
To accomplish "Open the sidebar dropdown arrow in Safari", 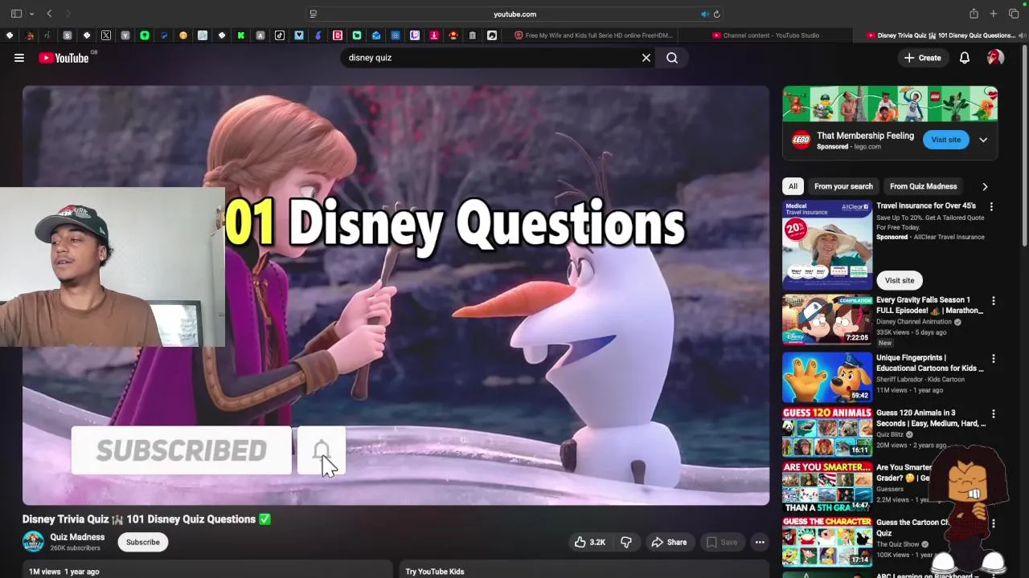I will point(31,14).
